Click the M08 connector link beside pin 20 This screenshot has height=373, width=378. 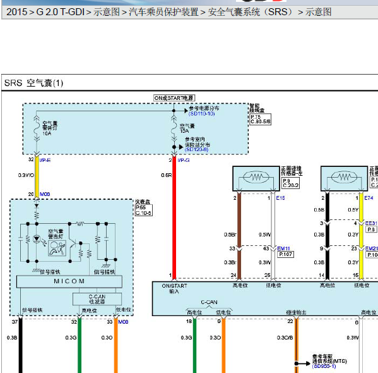pyautogui.click(x=45, y=194)
